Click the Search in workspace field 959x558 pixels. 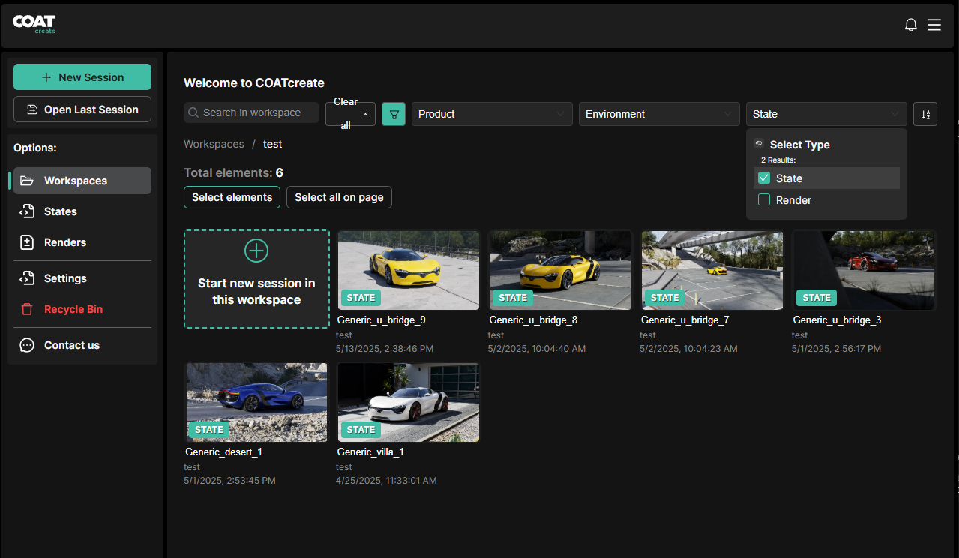coord(252,112)
